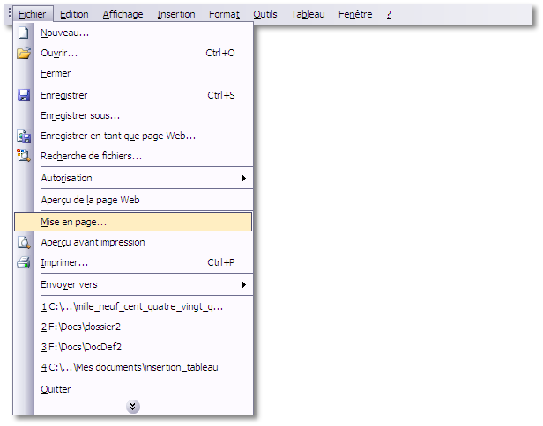The image size is (543, 426).
Task: Choose Enregistrer sous... entry
Action: pyautogui.click(x=133, y=115)
